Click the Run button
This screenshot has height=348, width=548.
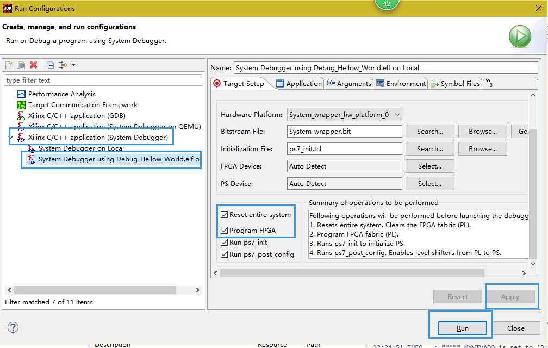pos(462,328)
